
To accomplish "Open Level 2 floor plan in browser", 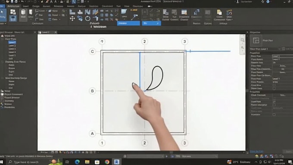I will click(x=12, y=46).
